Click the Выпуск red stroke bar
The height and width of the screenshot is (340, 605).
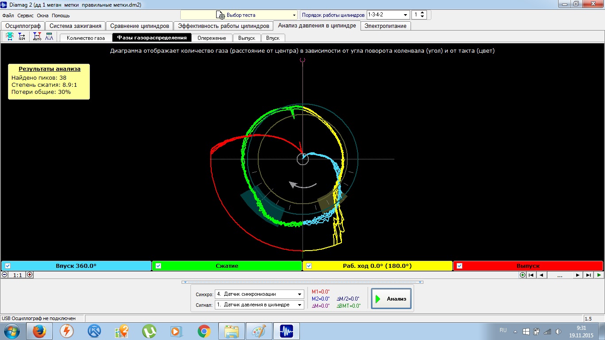point(527,266)
